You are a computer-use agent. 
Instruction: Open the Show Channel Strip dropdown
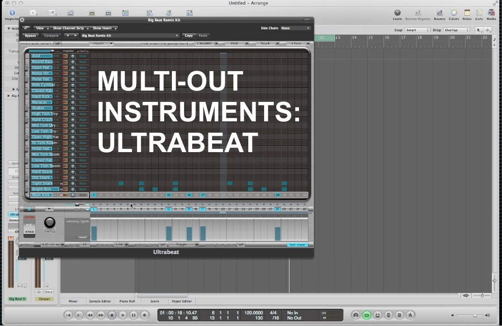71,28
